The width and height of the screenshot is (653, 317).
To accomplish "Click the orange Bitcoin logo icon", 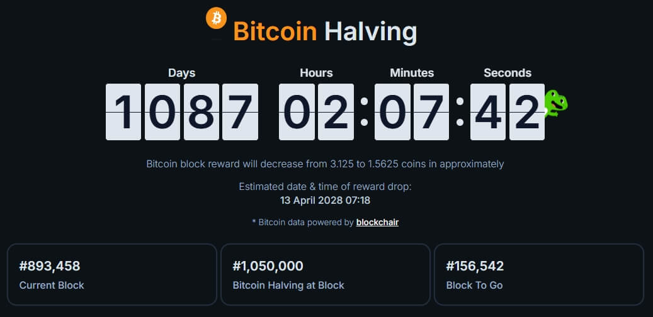I will pyautogui.click(x=216, y=18).
